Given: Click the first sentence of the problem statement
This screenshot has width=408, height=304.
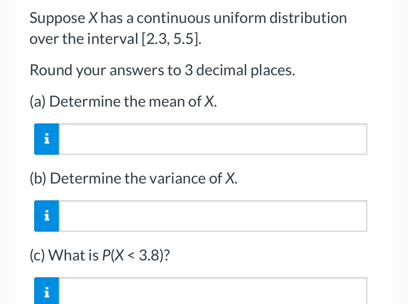Looking at the screenshot, I should click(x=188, y=18).
